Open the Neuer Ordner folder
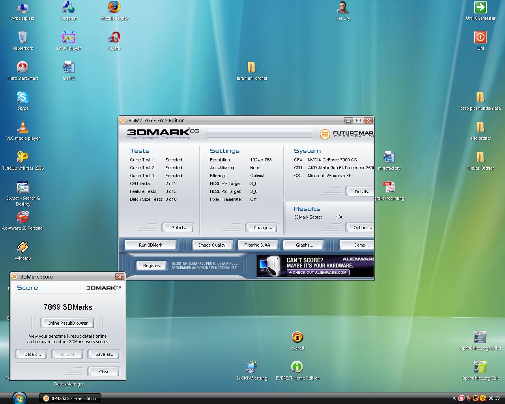The image size is (505, 404). [x=481, y=161]
